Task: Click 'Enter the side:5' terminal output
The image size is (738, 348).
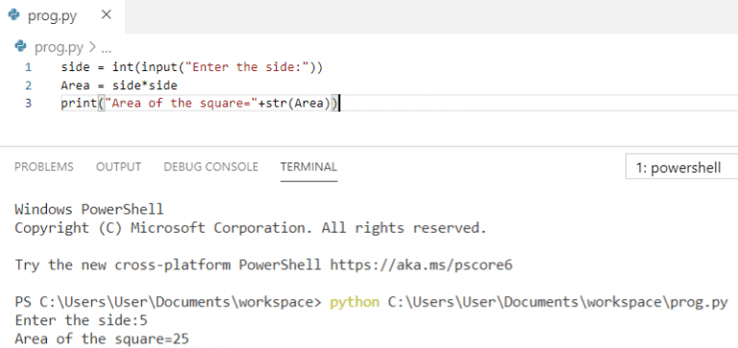Action: pos(81,321)
